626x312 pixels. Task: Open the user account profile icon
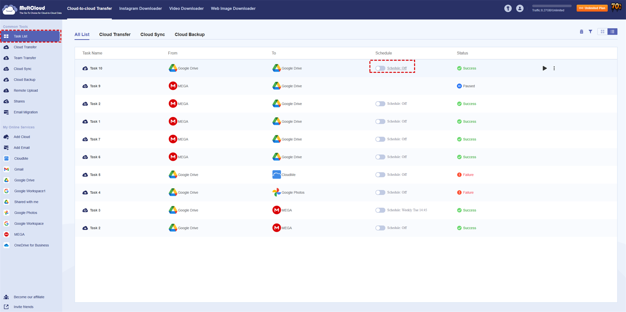click(x=520, y=9)
